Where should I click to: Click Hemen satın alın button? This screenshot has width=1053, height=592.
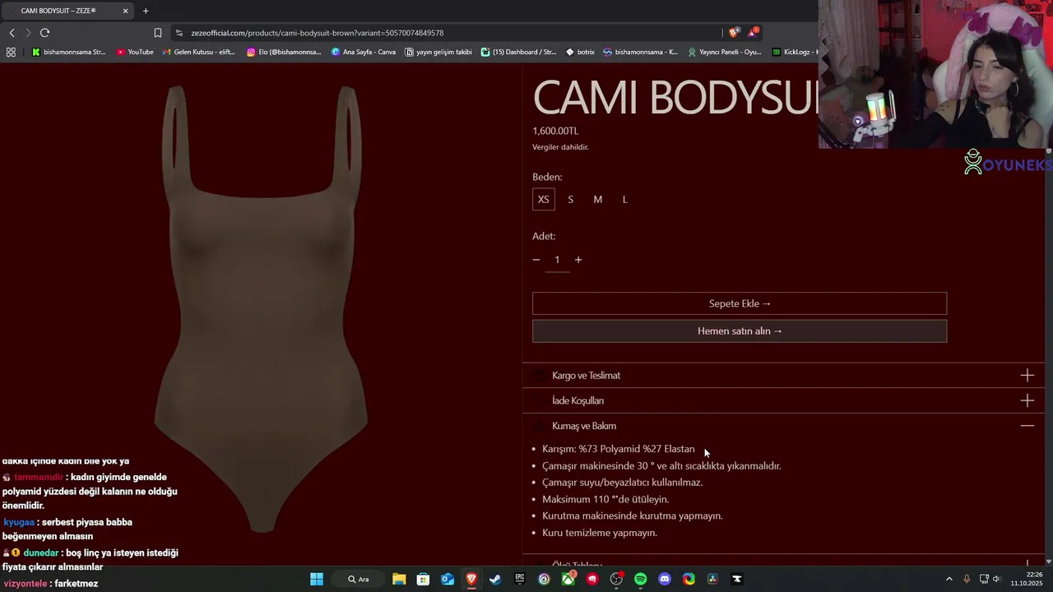click(740, 331)
